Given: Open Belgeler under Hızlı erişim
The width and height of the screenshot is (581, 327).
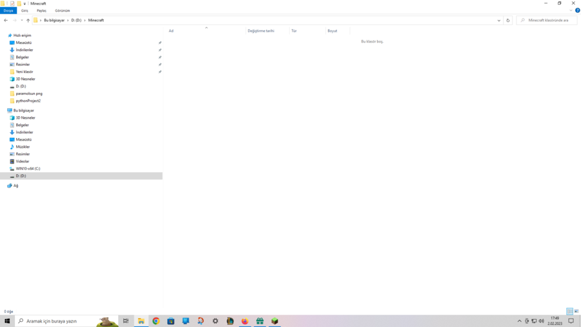Looking at the screenshot, I should [x=22, y=57].
